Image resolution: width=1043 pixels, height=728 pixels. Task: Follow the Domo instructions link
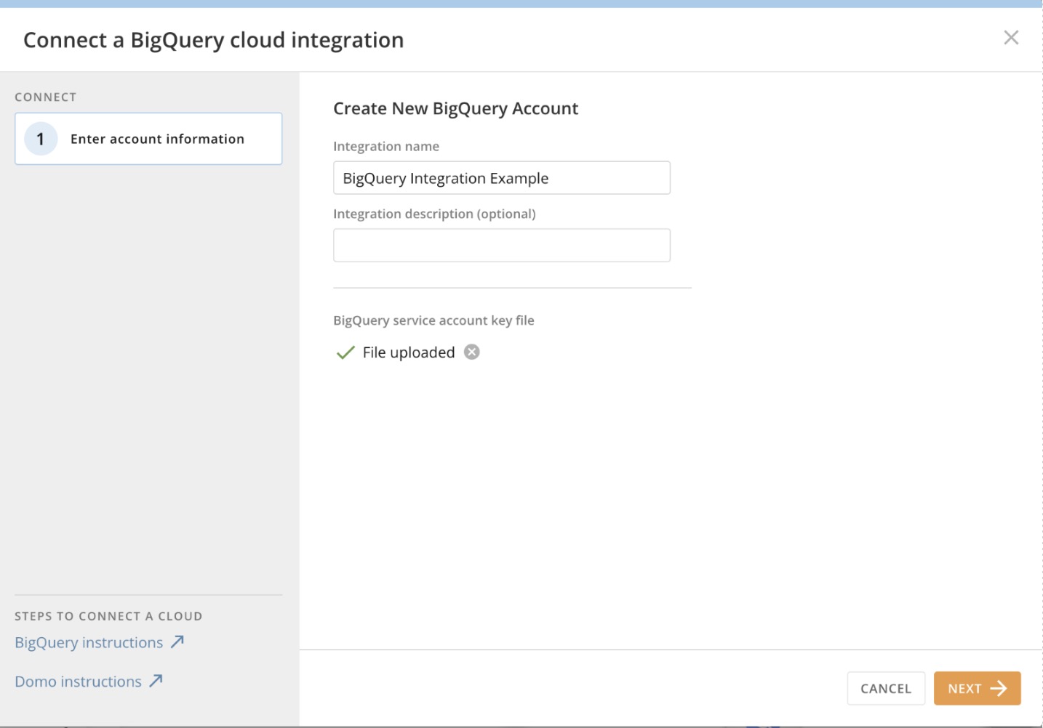77,682
